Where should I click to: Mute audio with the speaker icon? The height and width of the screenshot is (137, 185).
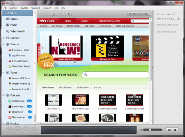click(141, 130)
